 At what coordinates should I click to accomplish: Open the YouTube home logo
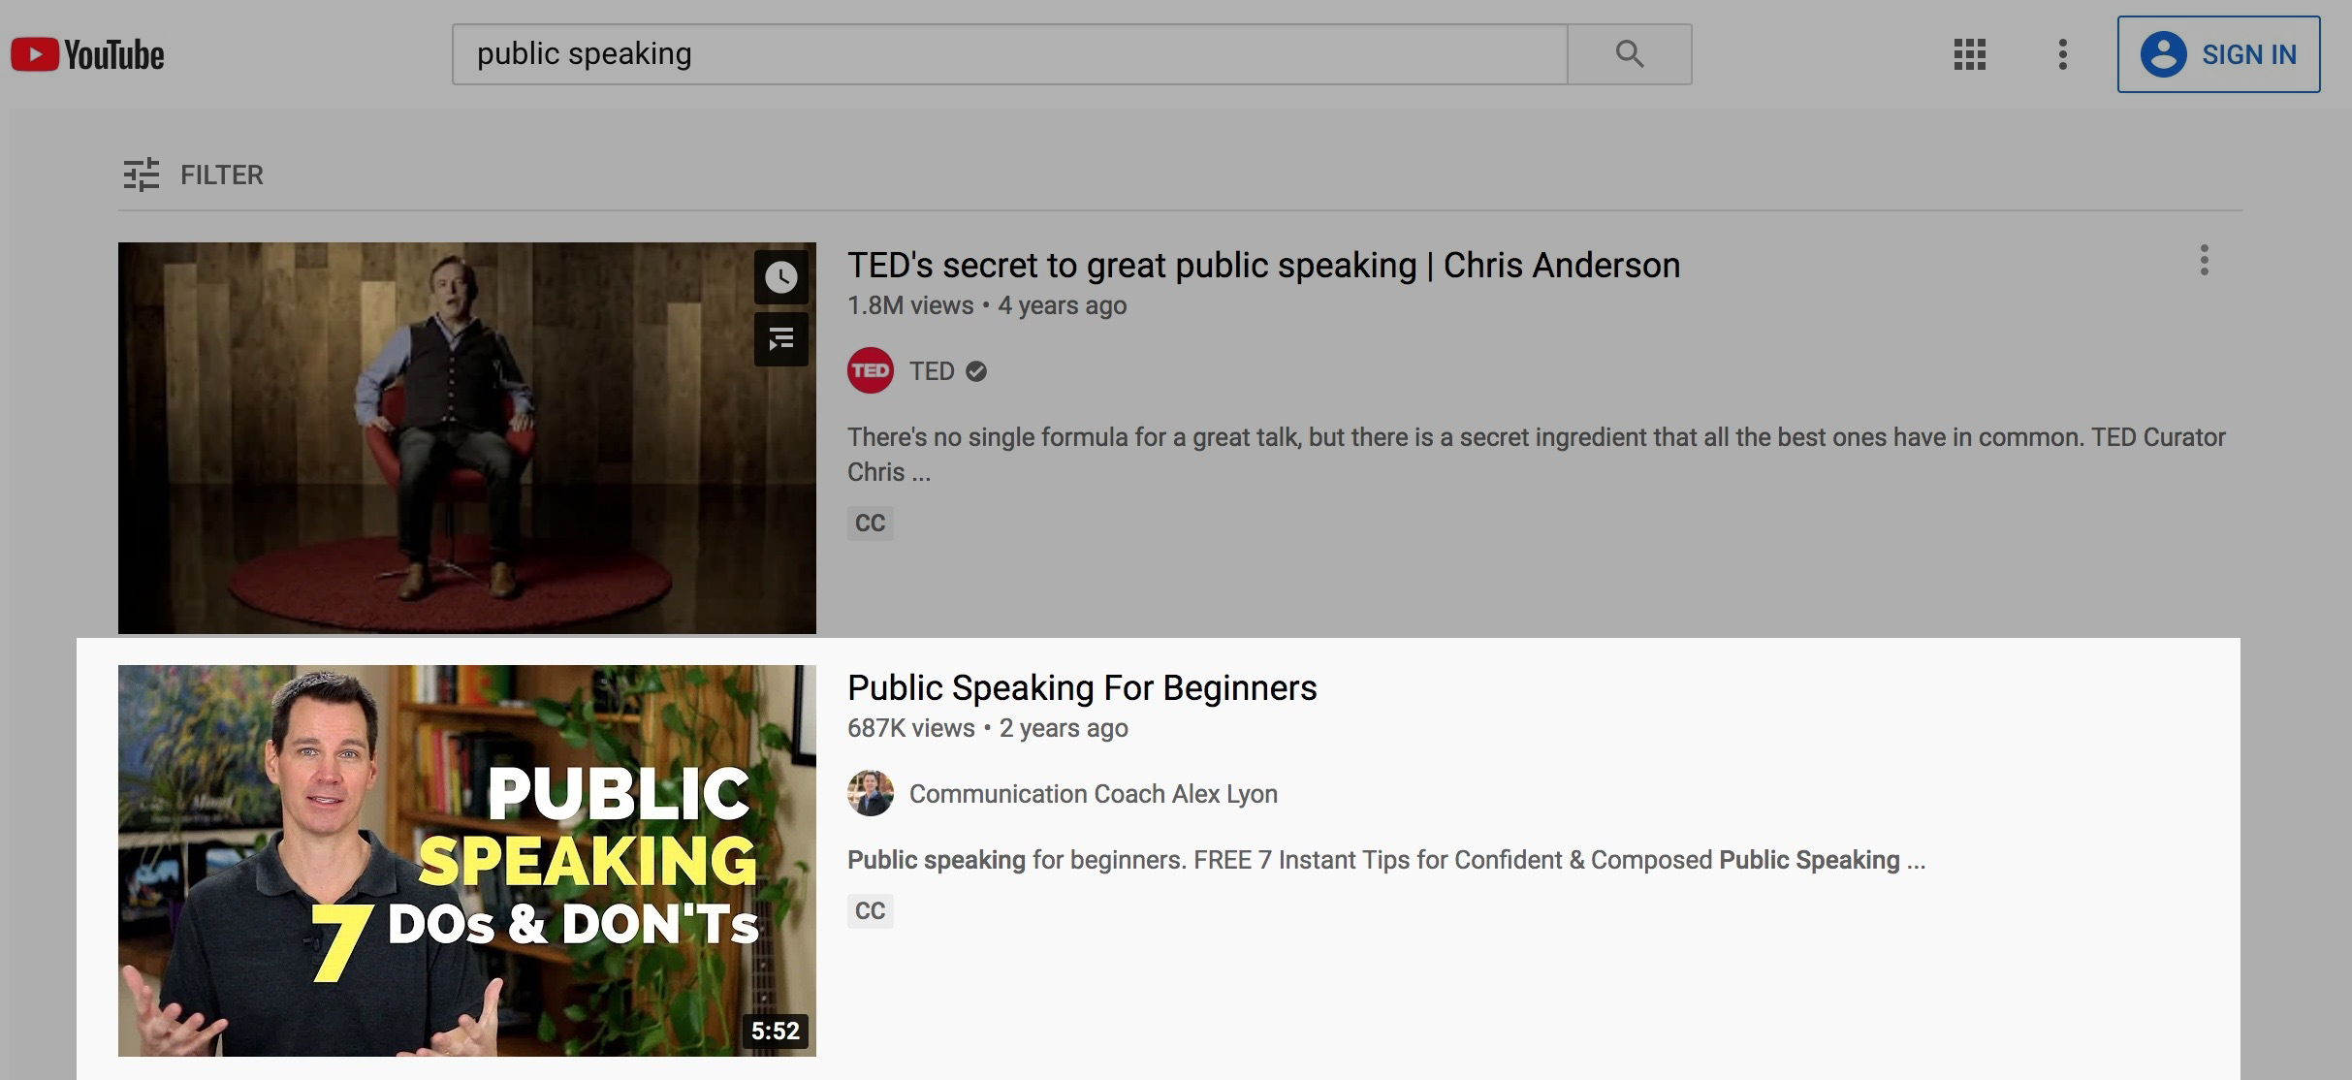tap(87, 54)
